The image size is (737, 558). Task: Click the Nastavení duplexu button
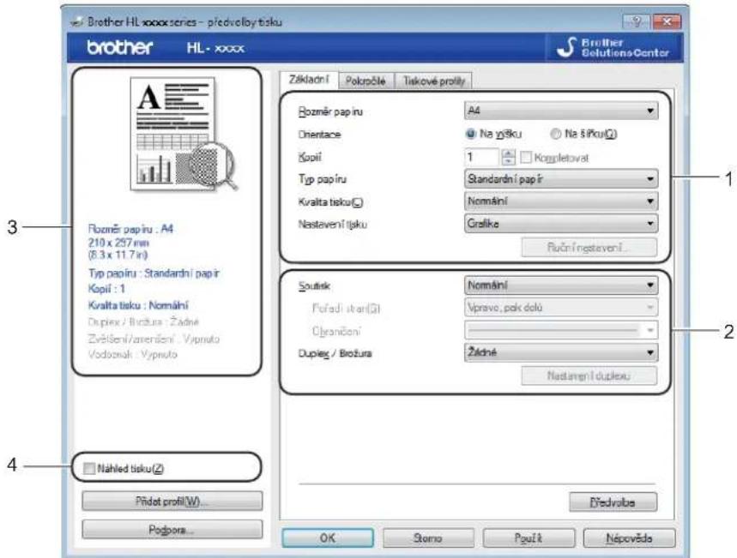tap(589, 375)
